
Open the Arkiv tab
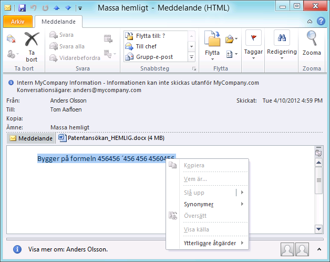[x=18, y=22]
